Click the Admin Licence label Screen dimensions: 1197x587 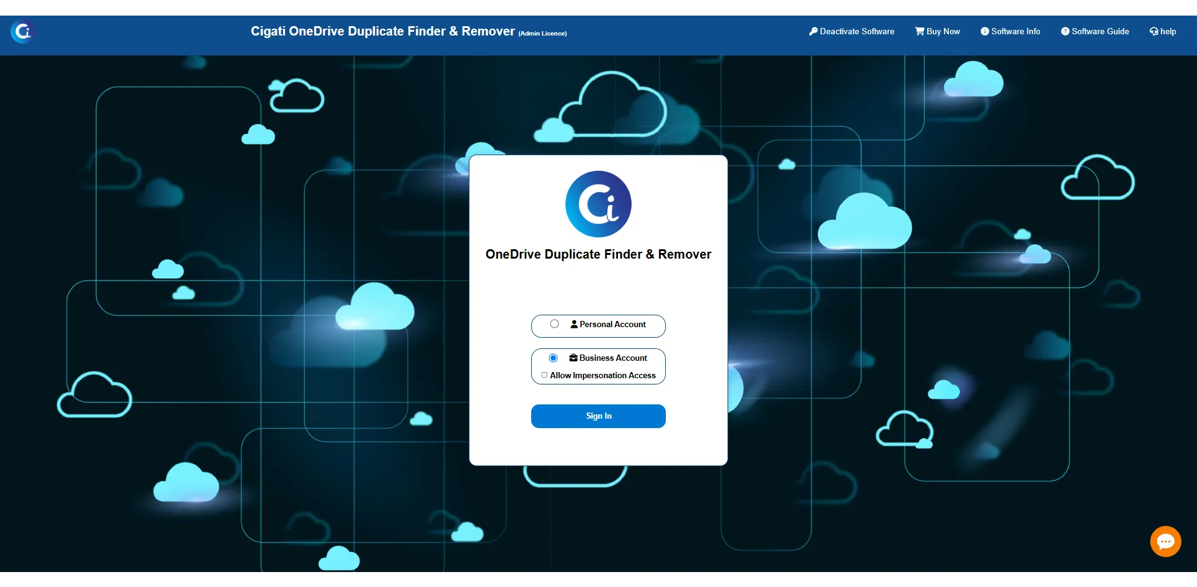[x=542, y=34]
